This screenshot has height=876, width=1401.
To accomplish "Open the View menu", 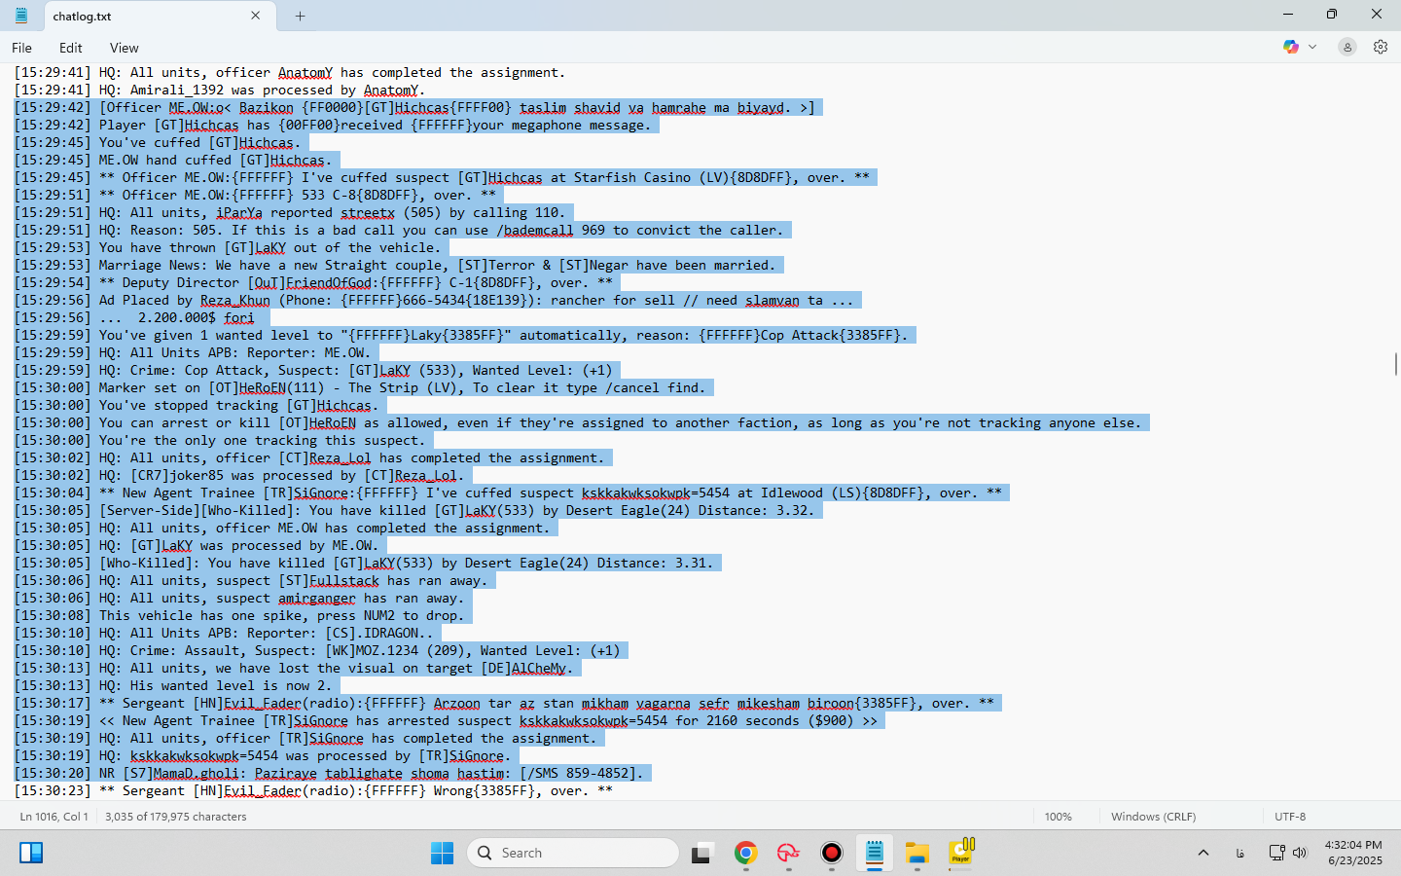I will click(124, 48).
